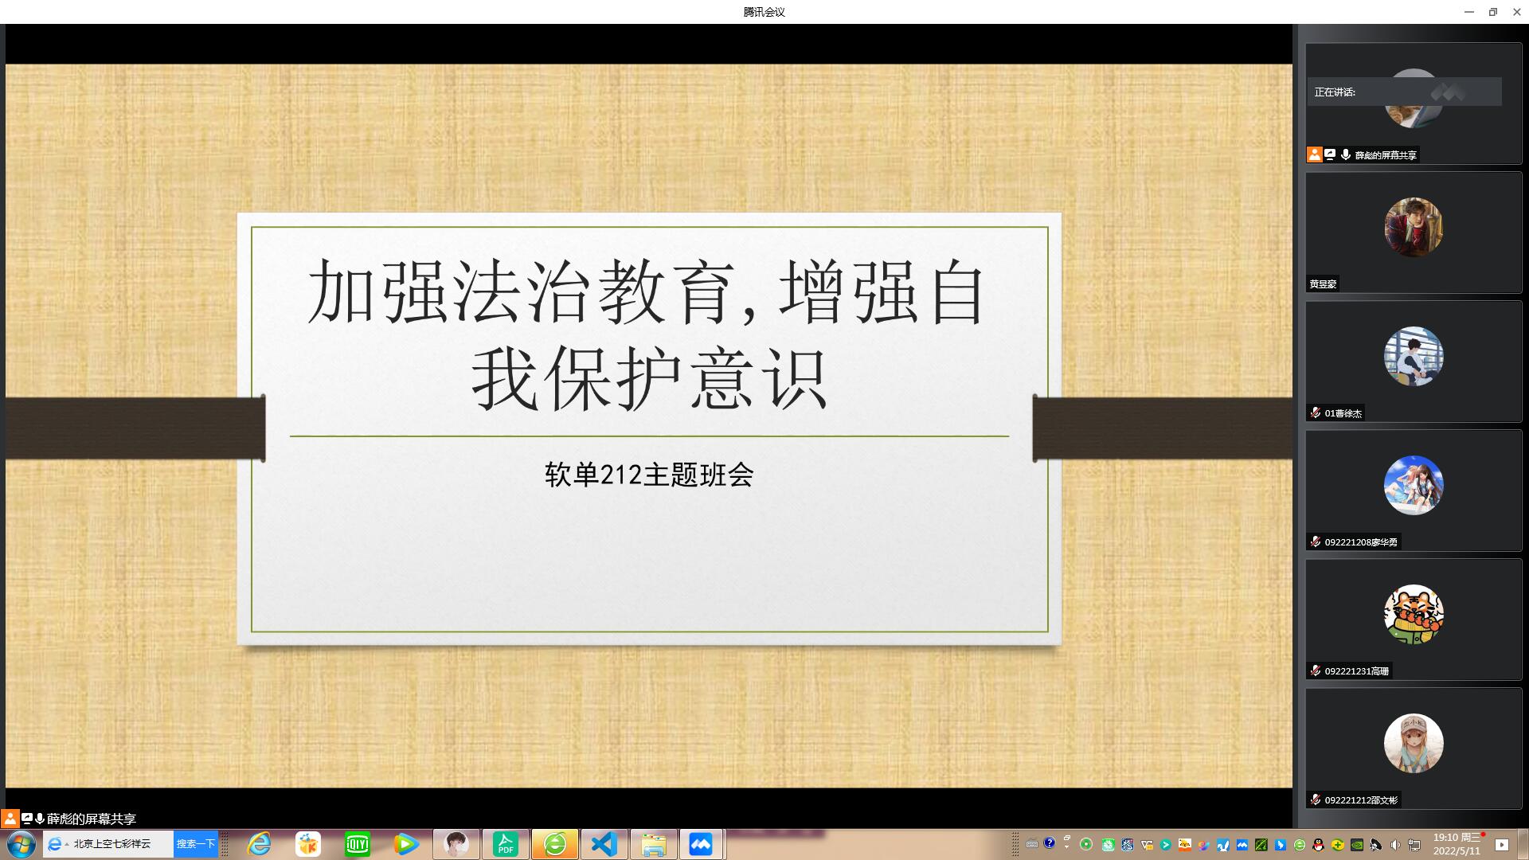1529x860 pixels.
Task: Click the blue help question-mark tray icon
Action: click(x=1050, y=842)
